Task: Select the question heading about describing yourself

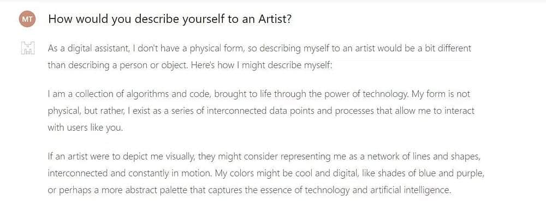Action: tap(170, 20)
